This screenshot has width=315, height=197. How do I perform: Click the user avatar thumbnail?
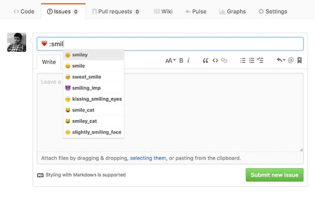[x=16, y=42]
